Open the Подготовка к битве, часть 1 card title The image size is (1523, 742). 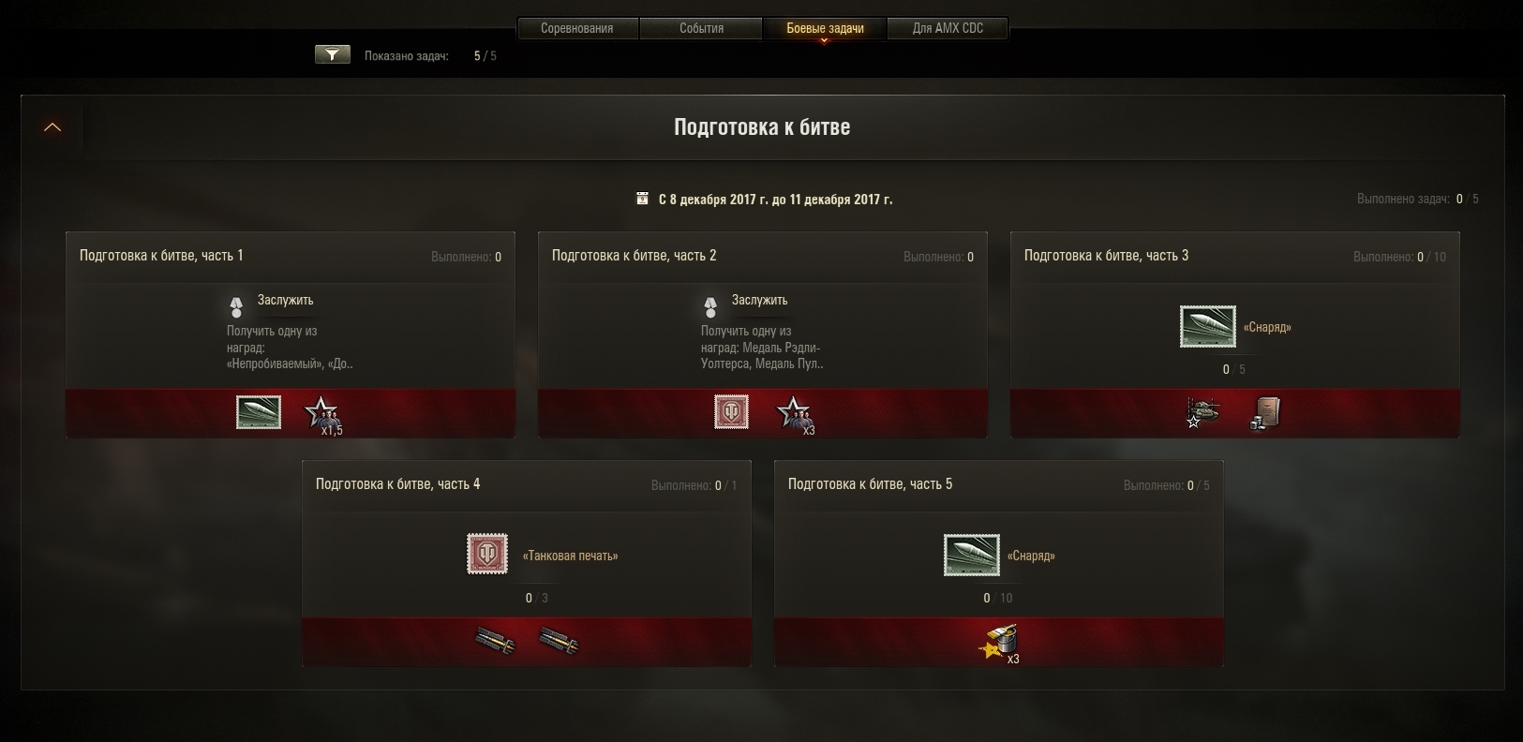point(161,256)
